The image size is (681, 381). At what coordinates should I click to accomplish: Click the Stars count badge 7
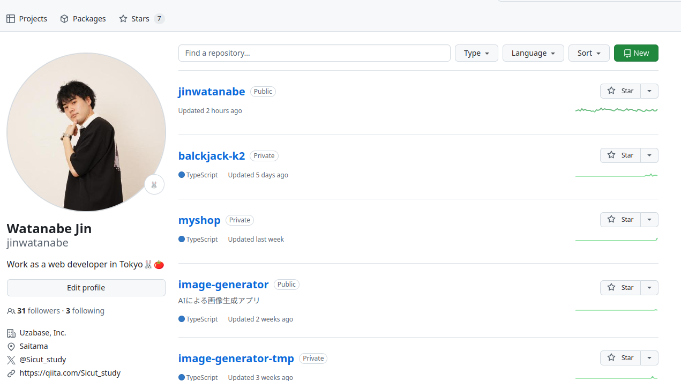tap(159, 19)
